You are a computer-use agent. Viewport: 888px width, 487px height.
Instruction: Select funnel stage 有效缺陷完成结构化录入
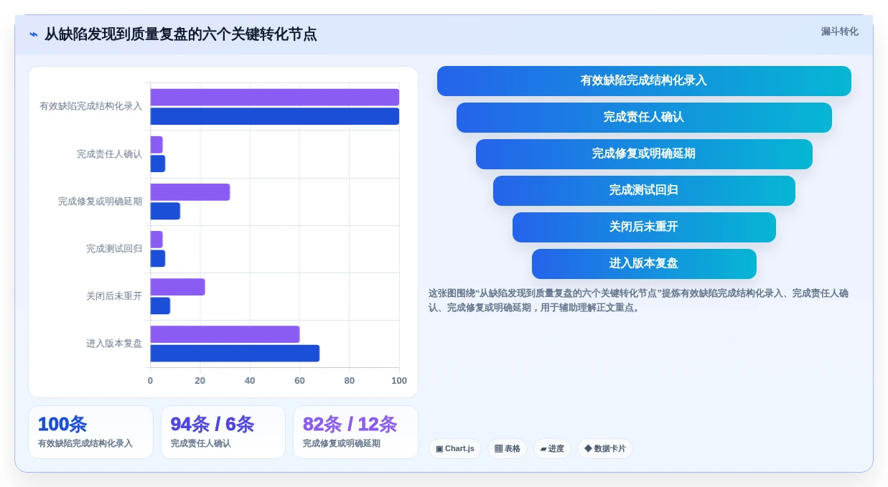[x=644, y=81]
